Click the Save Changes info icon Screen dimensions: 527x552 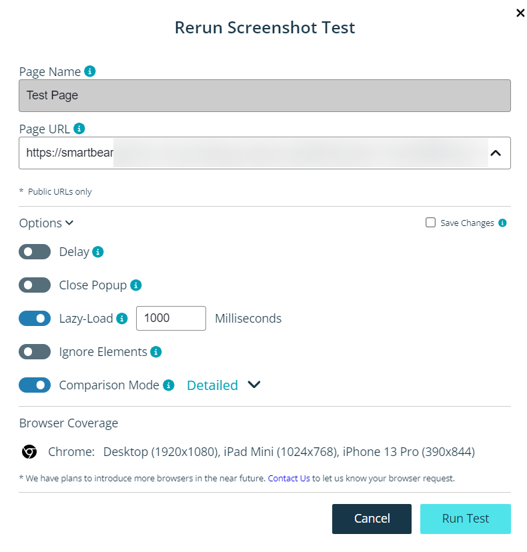click(x=502, y=223)
